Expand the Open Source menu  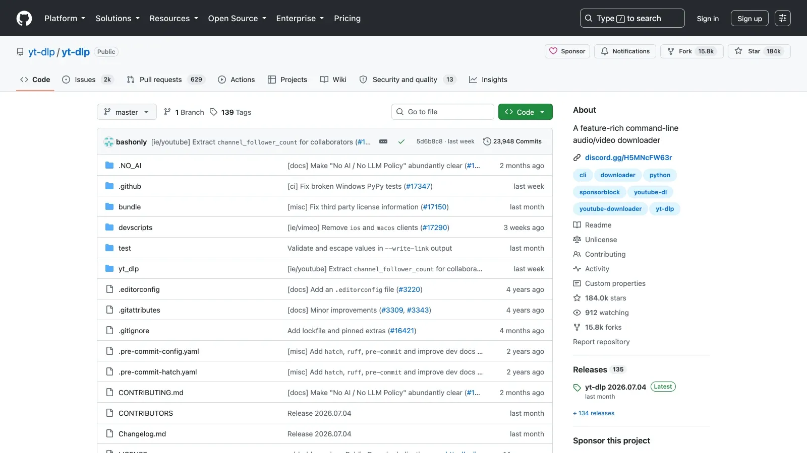[237, 18]
